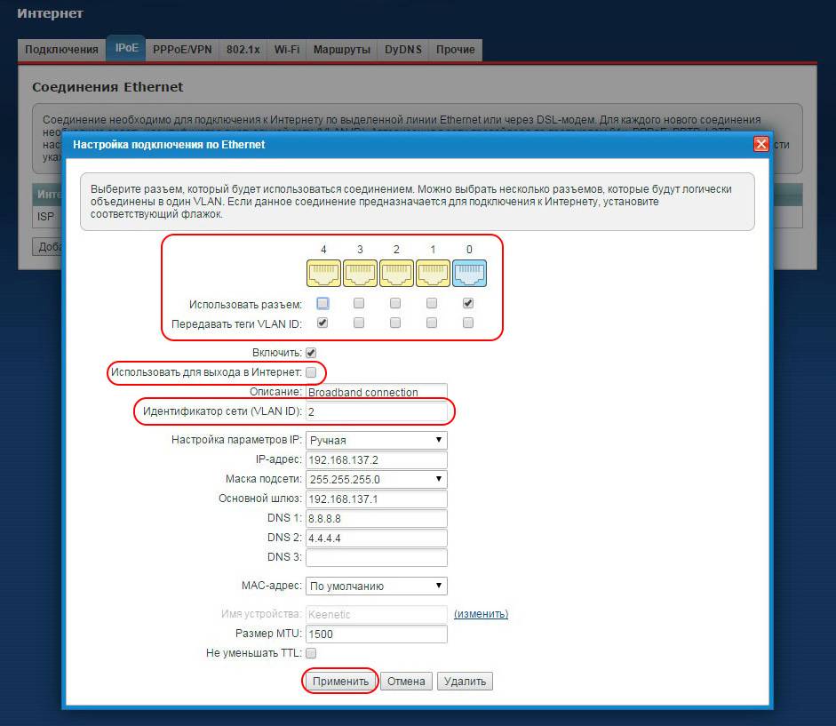The height and width of the screenshot is (726, 836).
Task: Close the Ethernet settings dialog with red X
Action: [760, 144]
